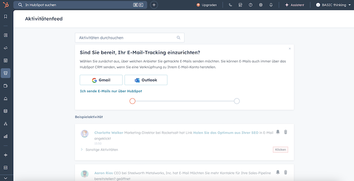Select the first step circle of setup progress
Viewport: 354px width, 181px height.
coord(132,101)
